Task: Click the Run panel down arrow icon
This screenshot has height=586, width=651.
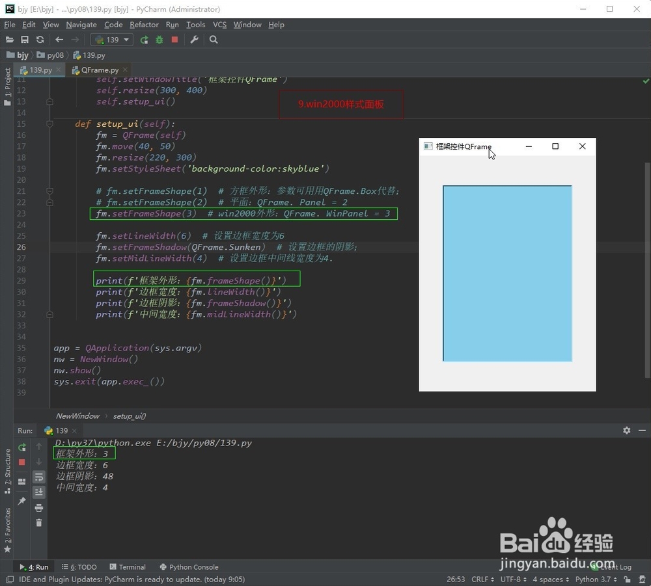Action: pos(38,462)
